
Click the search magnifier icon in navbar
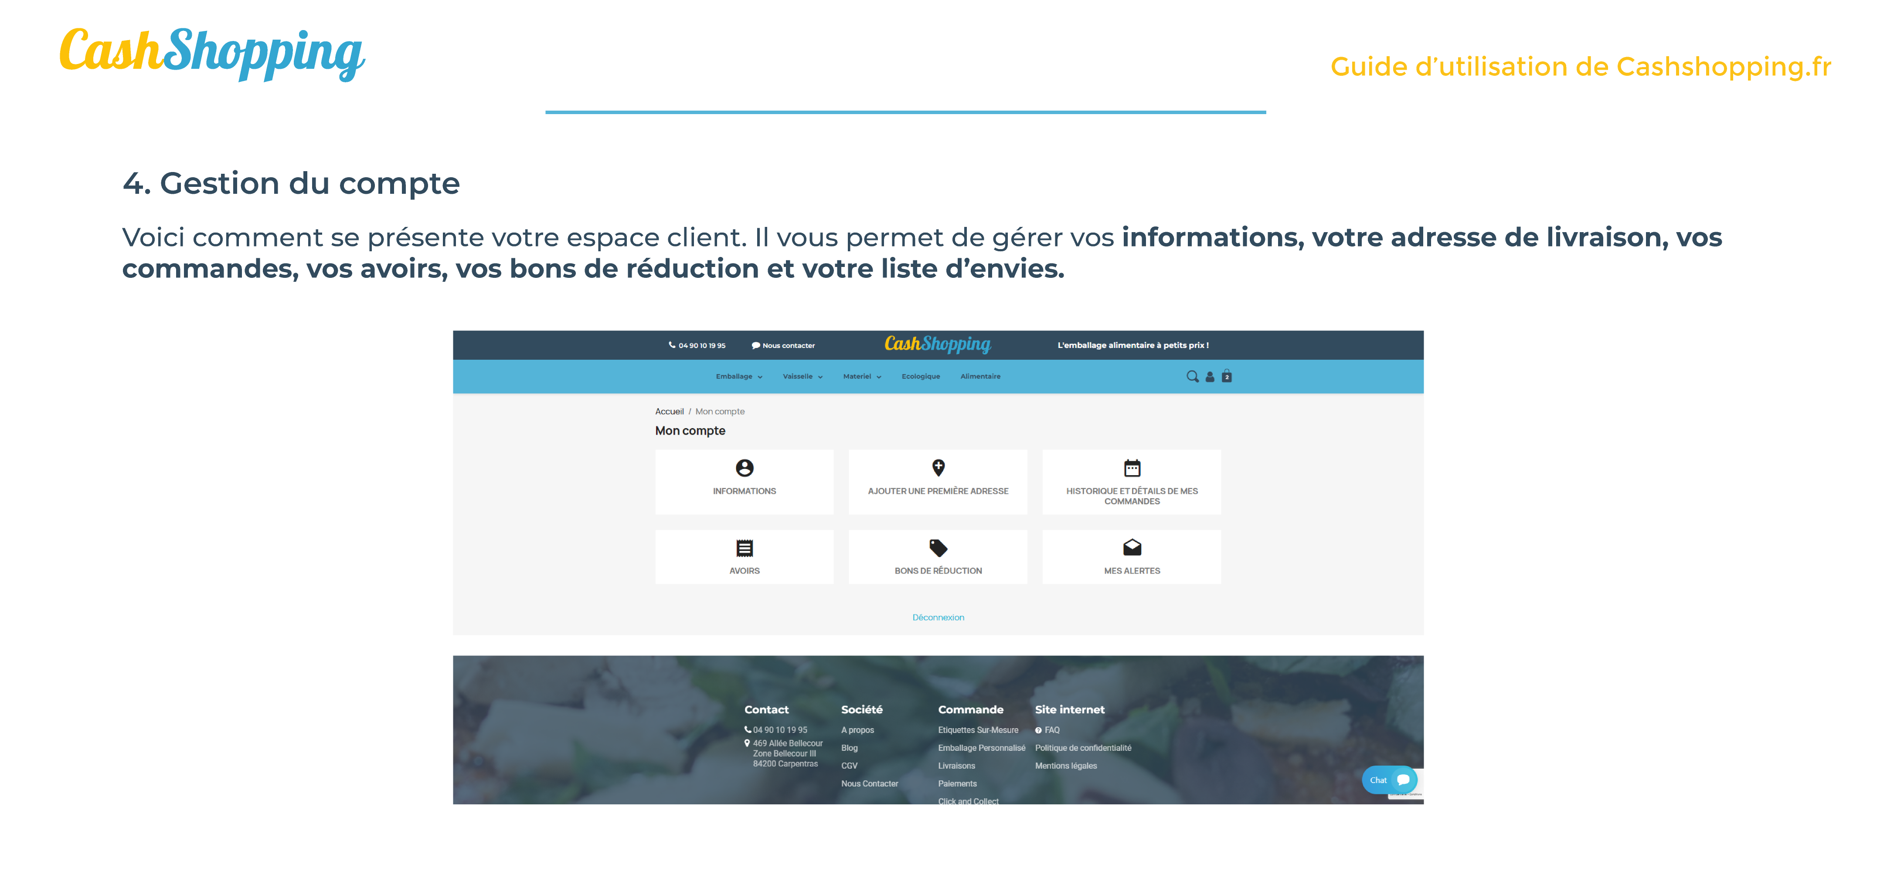point(1192,376)
